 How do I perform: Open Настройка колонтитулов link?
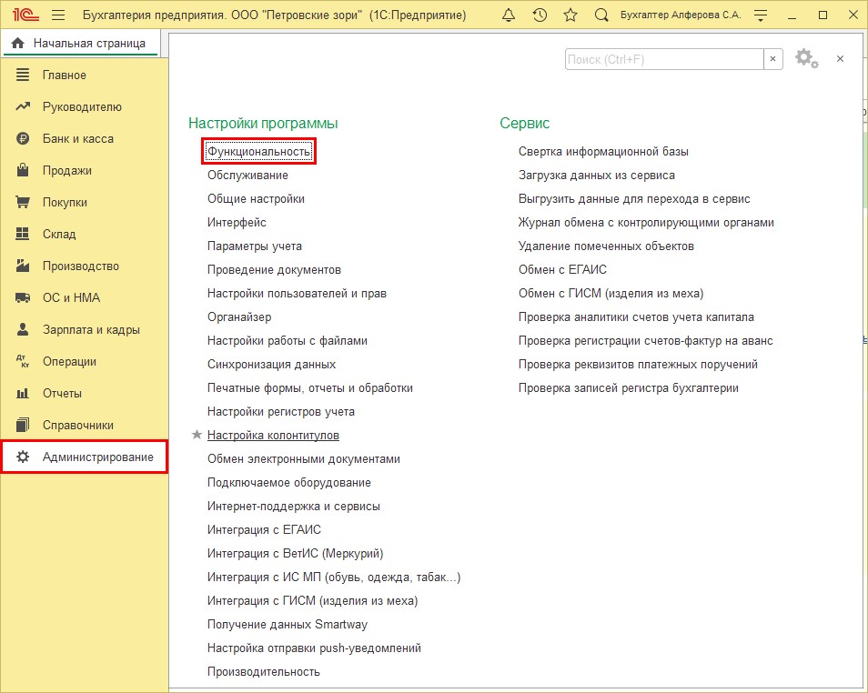pyautogui.click(x=273, y=435)
